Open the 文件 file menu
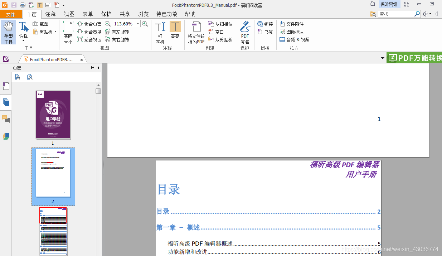Screen dimensions: 442x256 [x=11, y=14]
